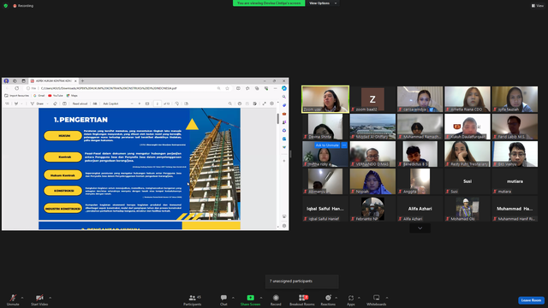Click the Draw button in PDF toolbar
Viewport: 548px width, 308px height.
pos(38,104)
